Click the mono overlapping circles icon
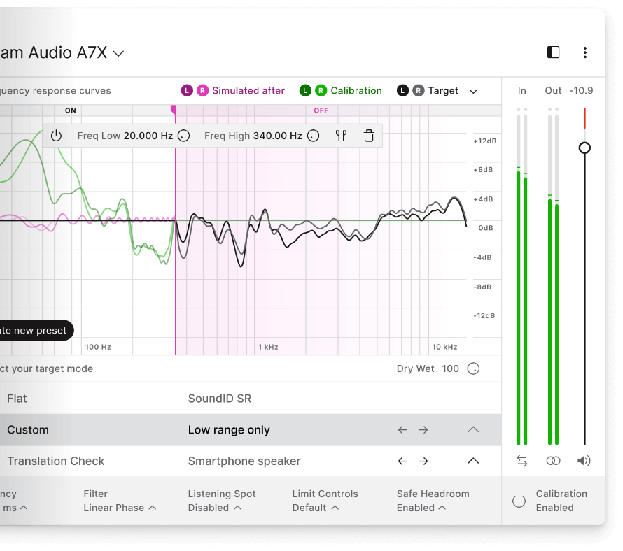The height and width of the screenshot is (551, 623). [553, 461]
